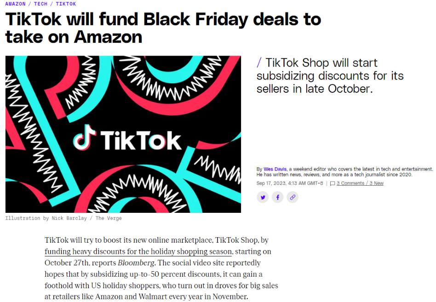
Task: Click the word 'TikTok' in the illustration
Action: [141, 140]
